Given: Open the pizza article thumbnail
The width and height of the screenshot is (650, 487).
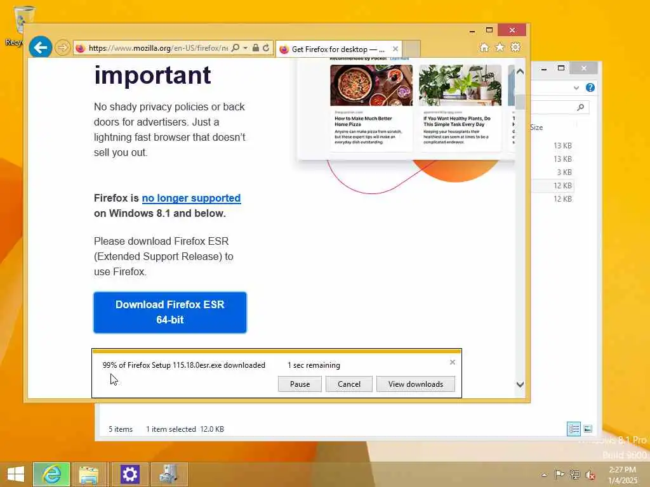Looking at the screenshot, I should [371, 86].
